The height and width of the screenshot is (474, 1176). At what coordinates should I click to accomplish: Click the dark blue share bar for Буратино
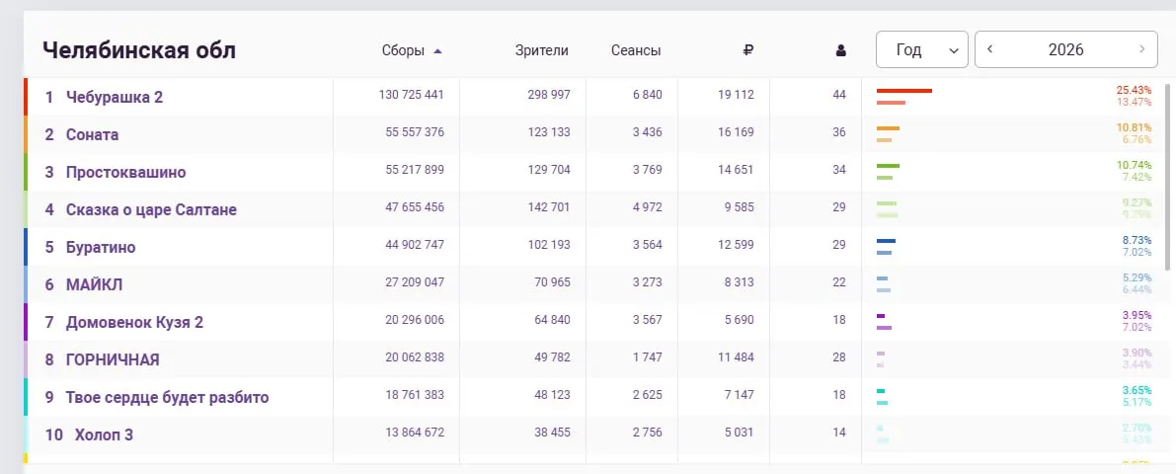pyautogui.click(x=886, y=241)
